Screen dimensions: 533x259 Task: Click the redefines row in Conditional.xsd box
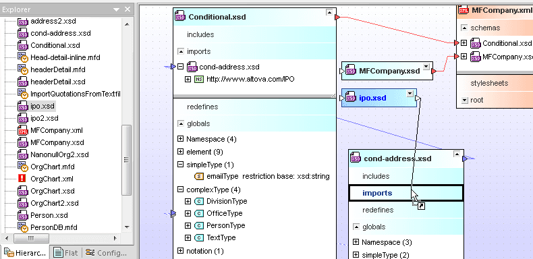pos(254,107)
